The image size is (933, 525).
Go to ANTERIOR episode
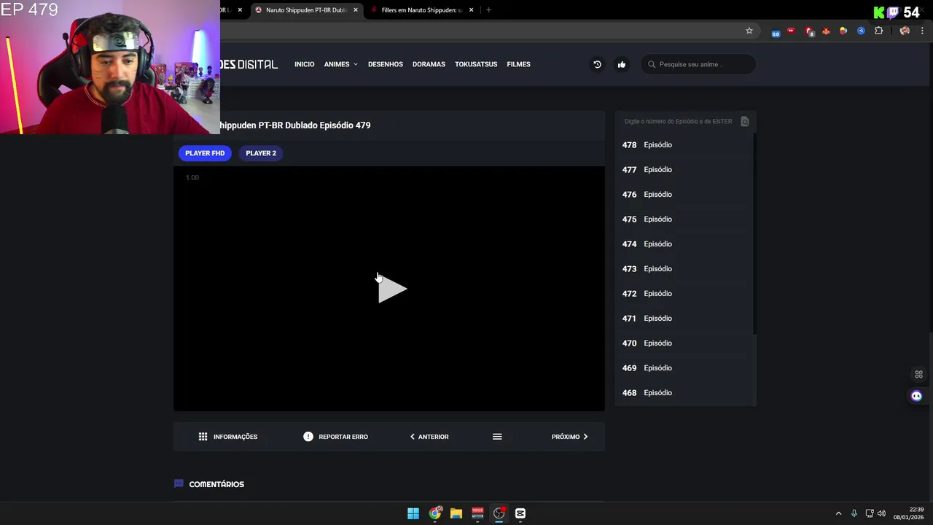click(x=429, y=437)
